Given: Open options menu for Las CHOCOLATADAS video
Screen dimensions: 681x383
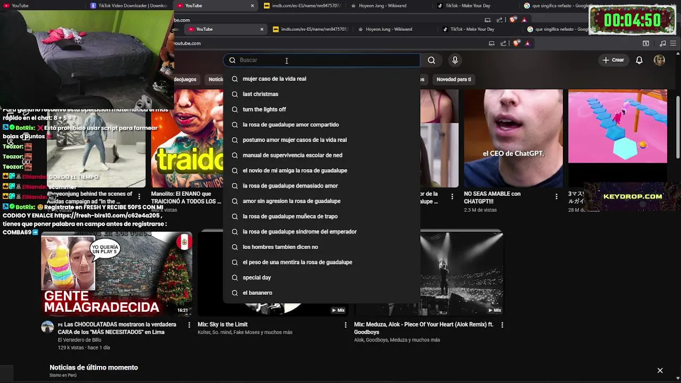Looking at the screenshot, I should click(189, 324).
